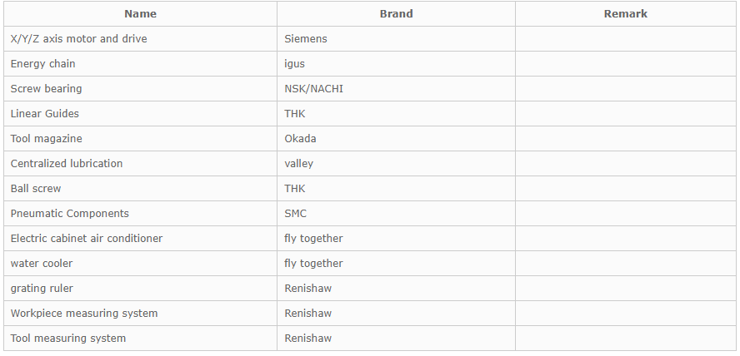Click the Remark column header
The image size is (740, 356).
[625, 13]
